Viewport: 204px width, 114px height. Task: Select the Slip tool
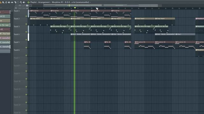click(12, 2)
